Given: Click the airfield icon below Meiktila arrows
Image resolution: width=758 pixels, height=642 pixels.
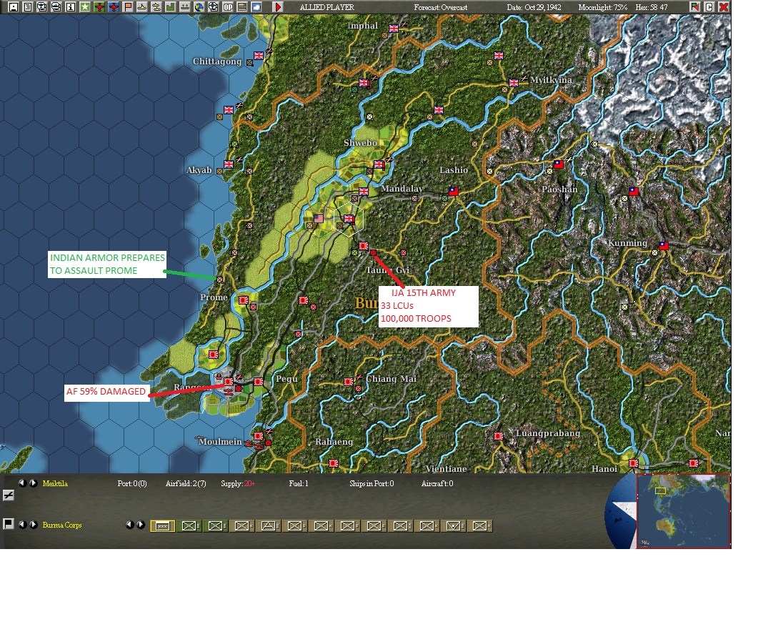Looking at the screenshot, I should tap(9, 495).
